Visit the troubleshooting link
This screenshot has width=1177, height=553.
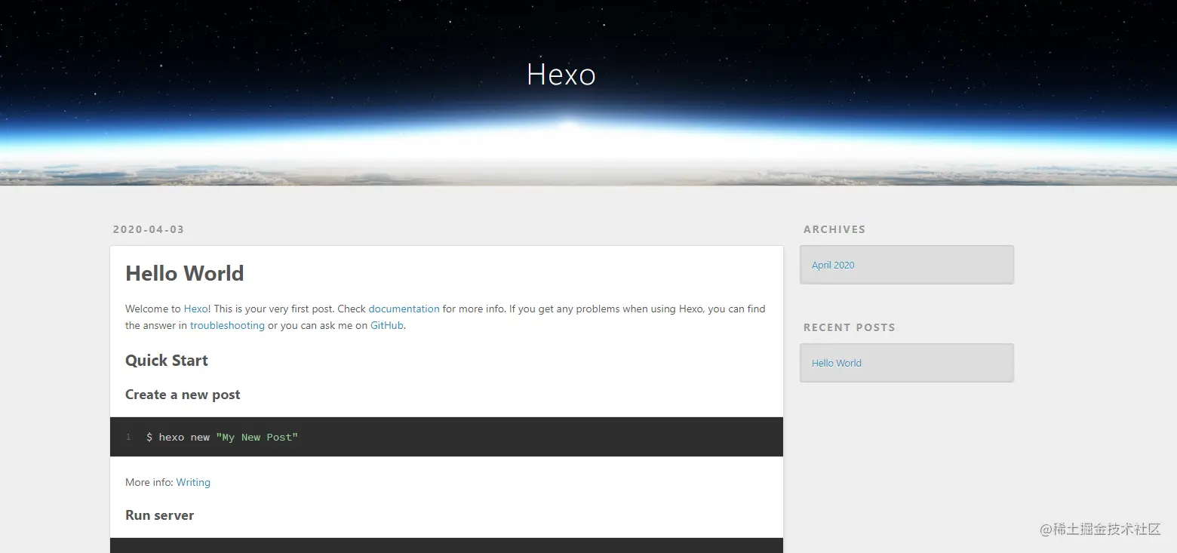click(227, 326)
